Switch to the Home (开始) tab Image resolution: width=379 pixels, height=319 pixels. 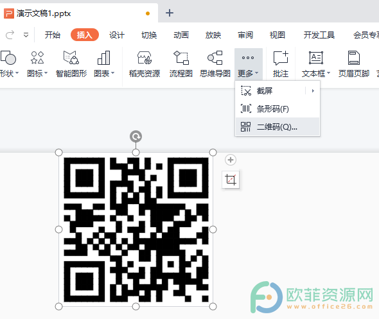coord(53,35)
